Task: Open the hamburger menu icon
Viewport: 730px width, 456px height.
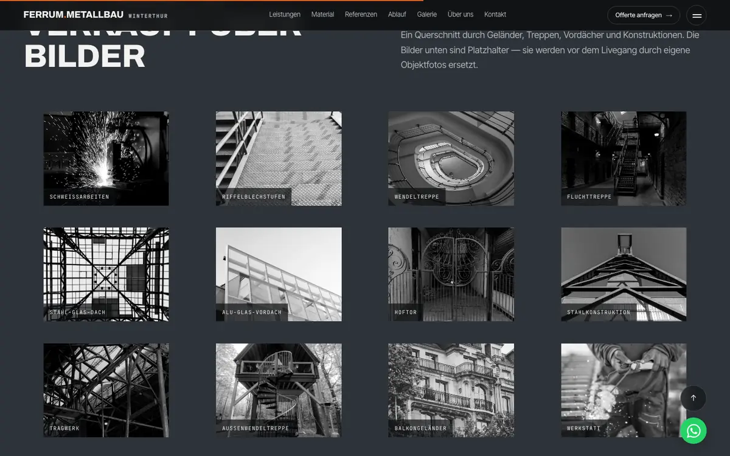Action: [x=697, y=15]
